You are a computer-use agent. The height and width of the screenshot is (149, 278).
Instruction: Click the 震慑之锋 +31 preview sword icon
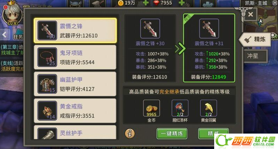pos(209,28)
